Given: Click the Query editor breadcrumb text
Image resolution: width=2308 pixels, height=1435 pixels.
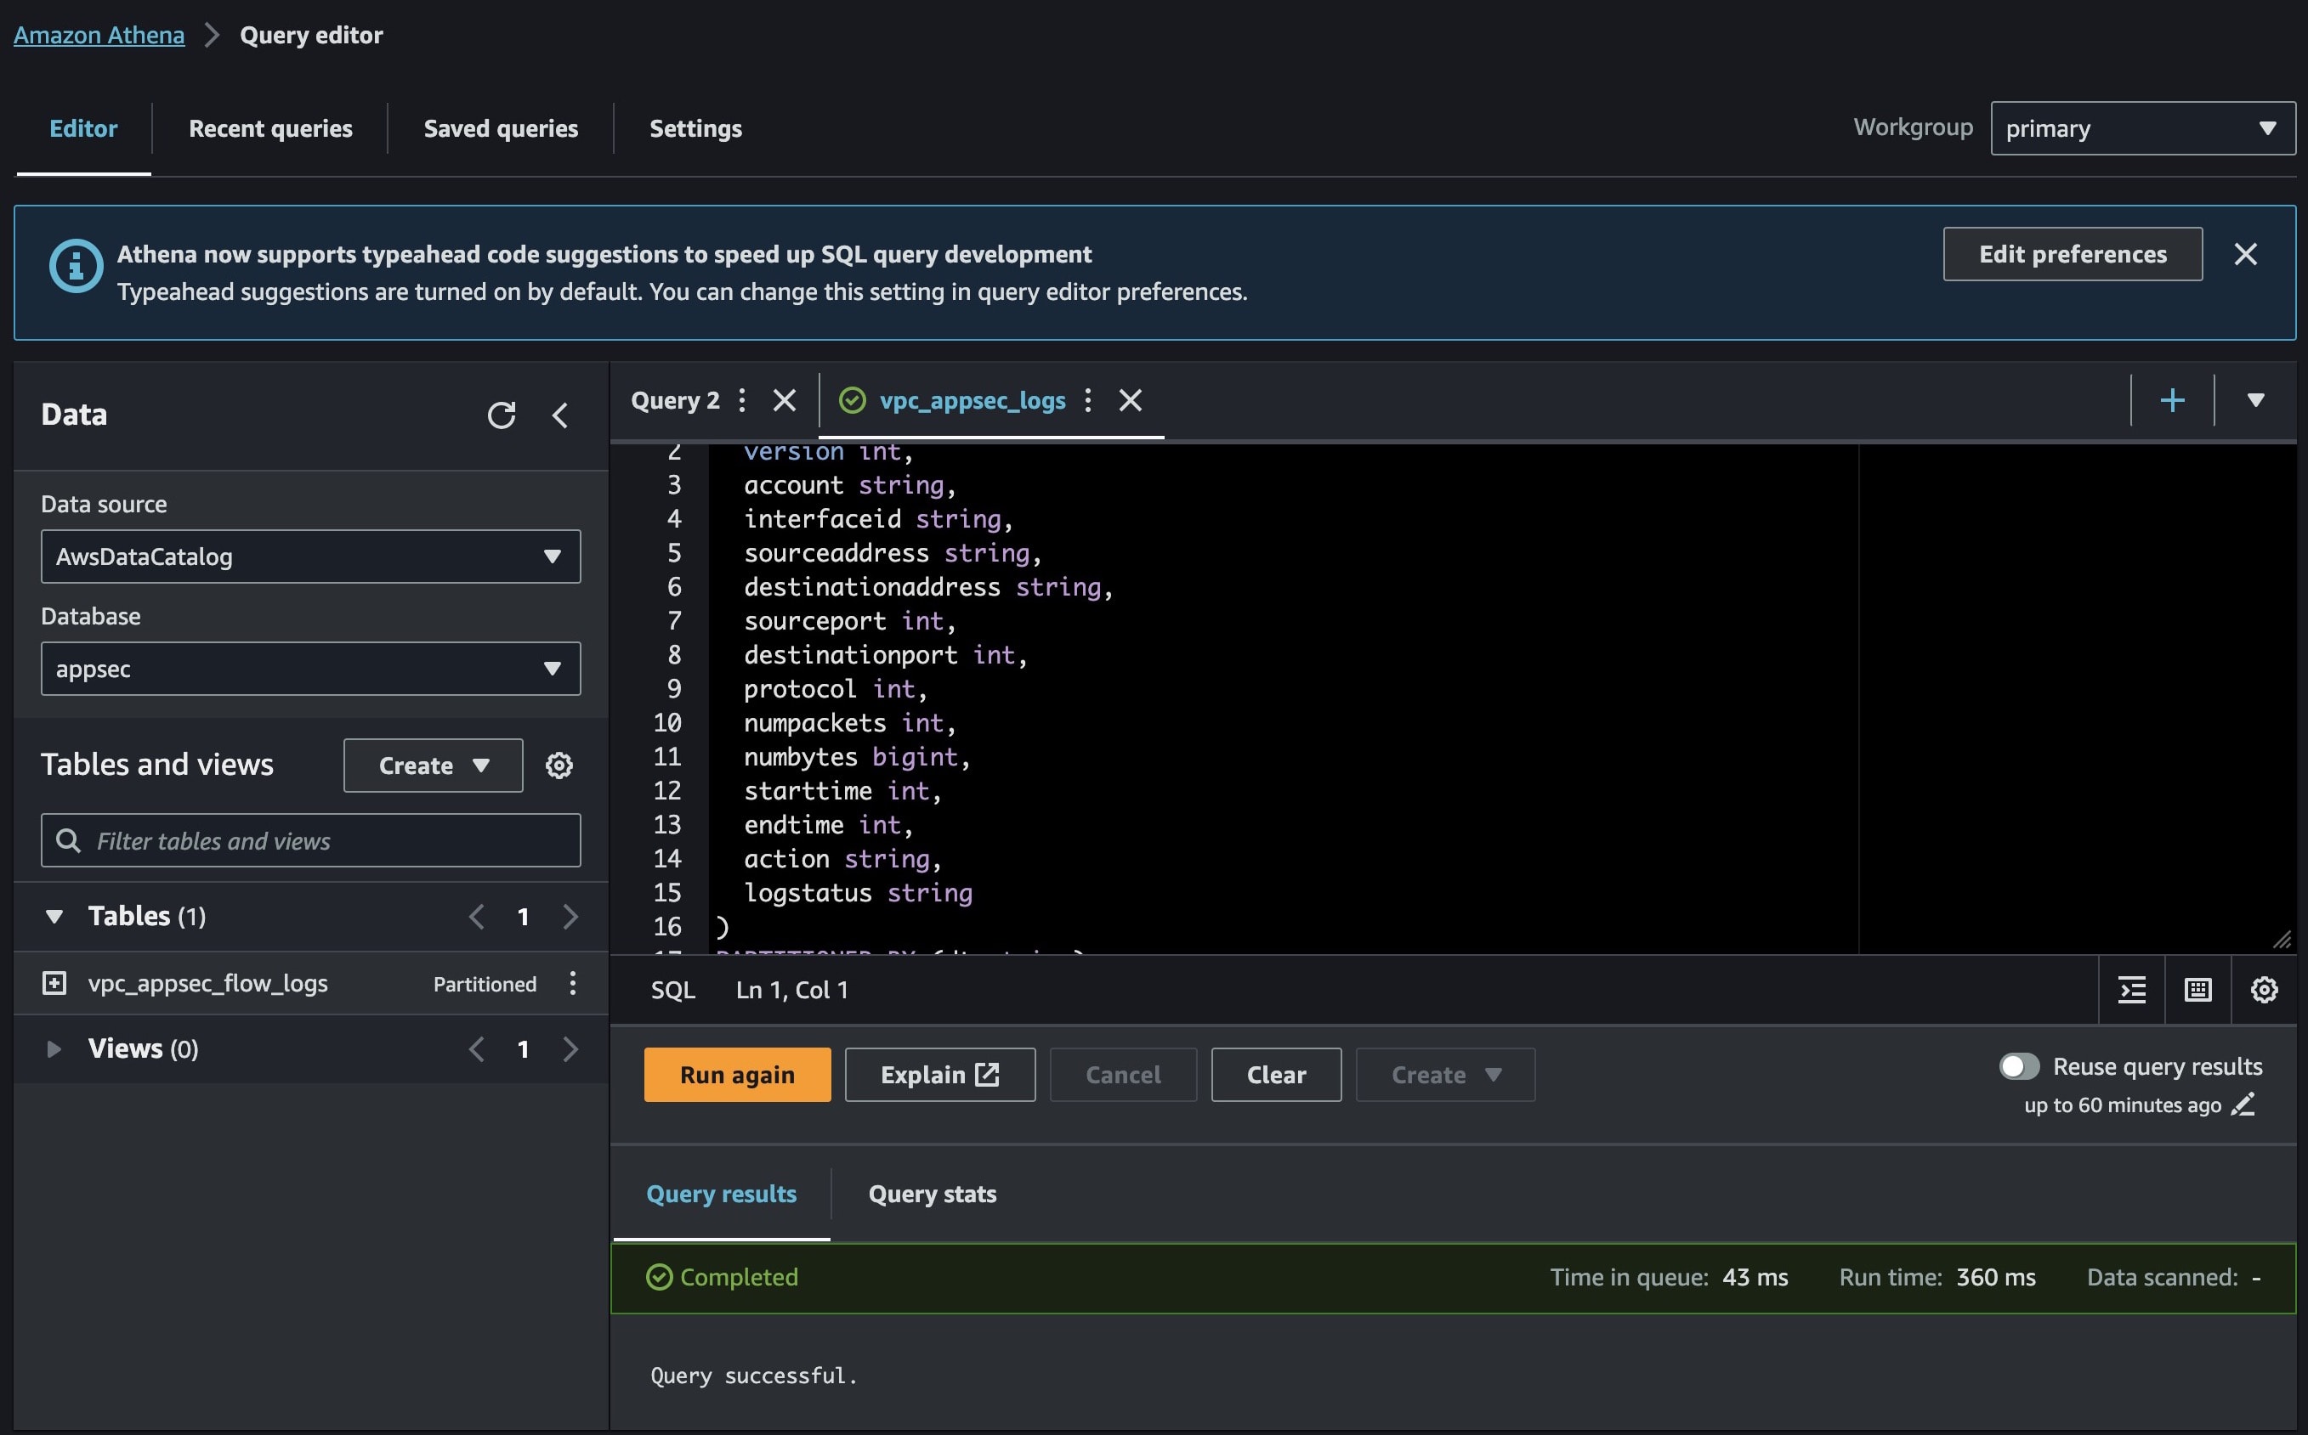Looking at the screenshot, I should 311,35.
